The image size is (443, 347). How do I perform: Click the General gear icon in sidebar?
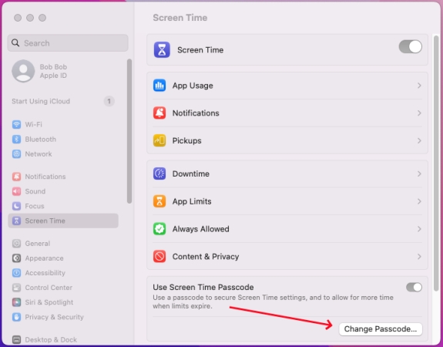(16, 244)
